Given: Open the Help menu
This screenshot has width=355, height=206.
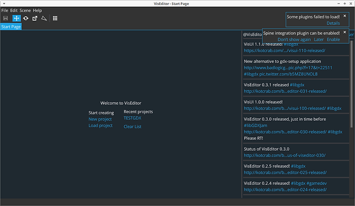Looking at the screenshot, I should click(x=37, y=10).
